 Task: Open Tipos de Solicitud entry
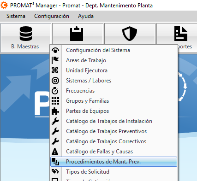pos(114,172)
